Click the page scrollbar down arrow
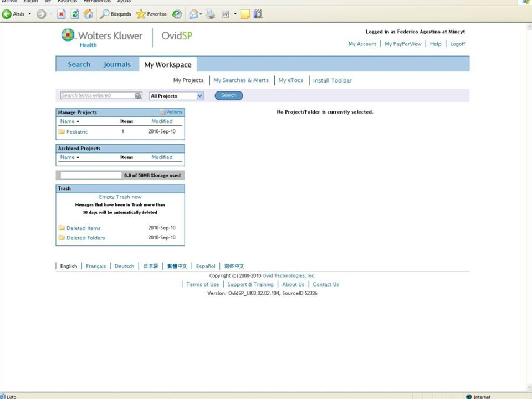This screenshot has height=399, width=532. click(x=529, y=387)
